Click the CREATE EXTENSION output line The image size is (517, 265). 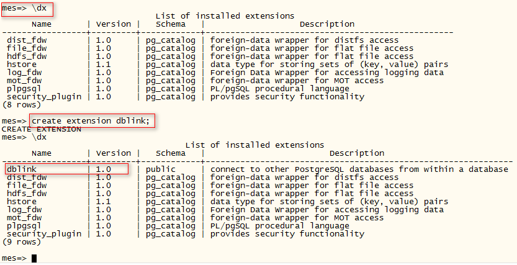coord(41,129)
